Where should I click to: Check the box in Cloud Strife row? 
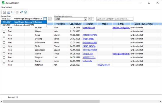4,46
